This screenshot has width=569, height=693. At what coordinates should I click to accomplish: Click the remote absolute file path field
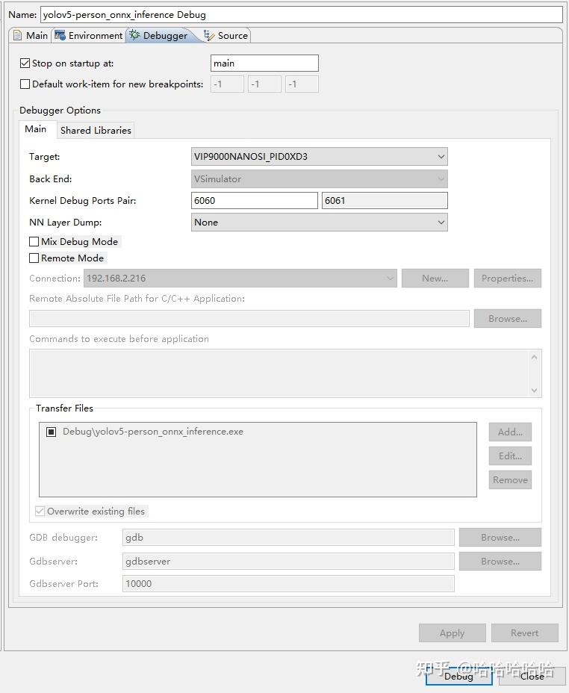click(249, 319)
